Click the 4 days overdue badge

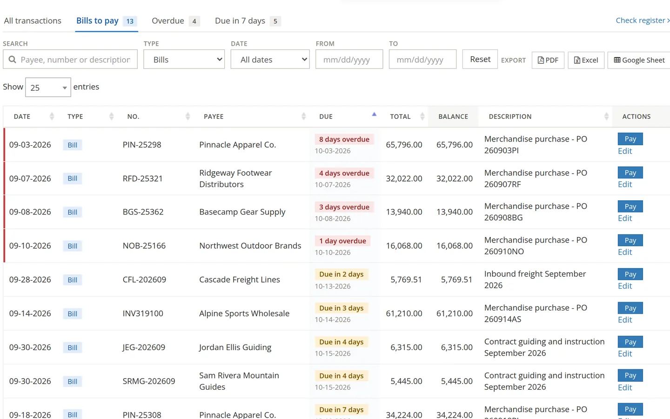[x=344, y=173]
